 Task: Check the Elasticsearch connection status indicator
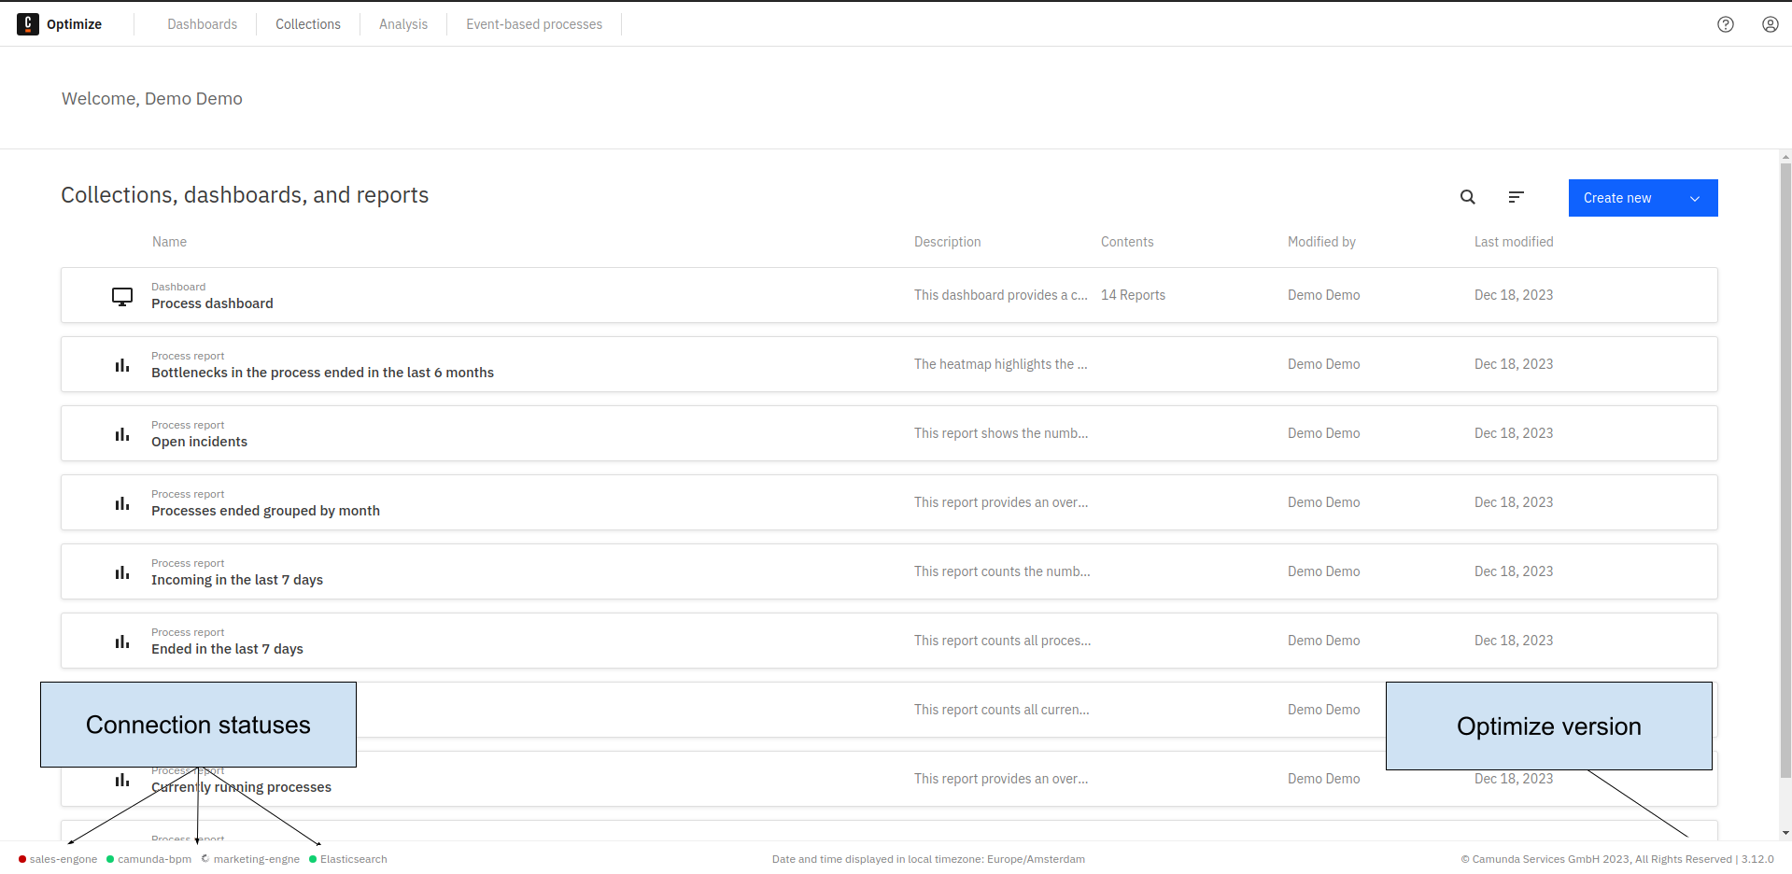(x=314, y=858)
